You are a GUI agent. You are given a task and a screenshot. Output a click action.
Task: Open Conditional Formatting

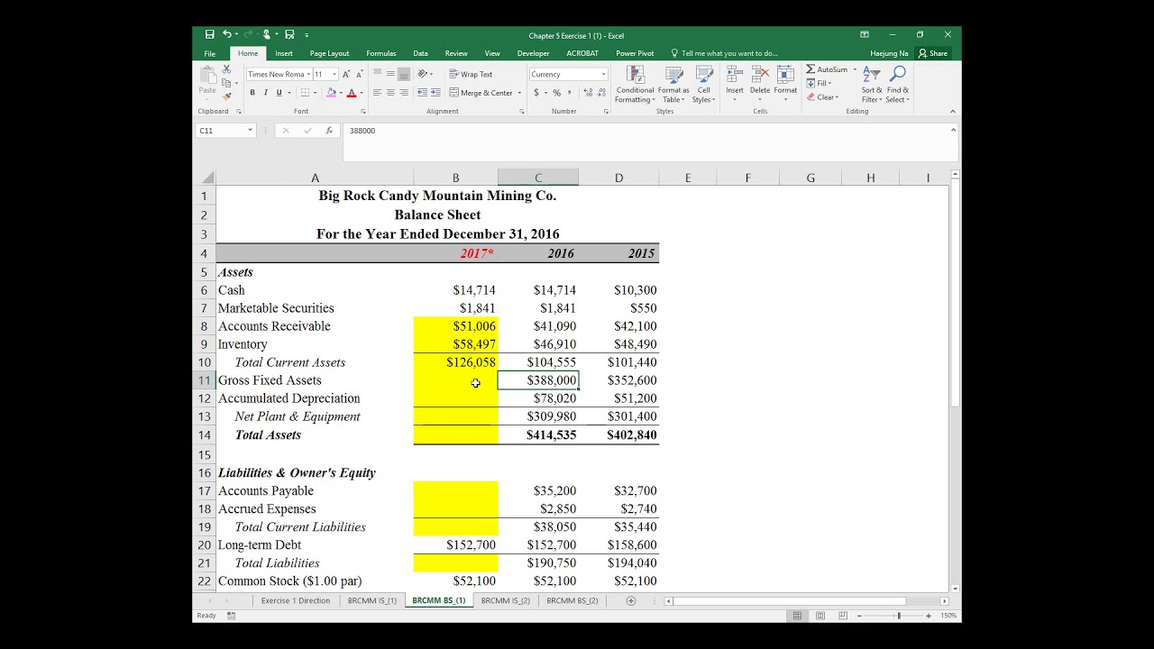coord(636,84)
